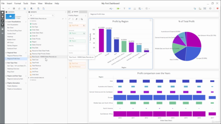Screen dimensions: 221x124
Task: Open the Contents panel sidebar icon
Action: tap(2, 13)
